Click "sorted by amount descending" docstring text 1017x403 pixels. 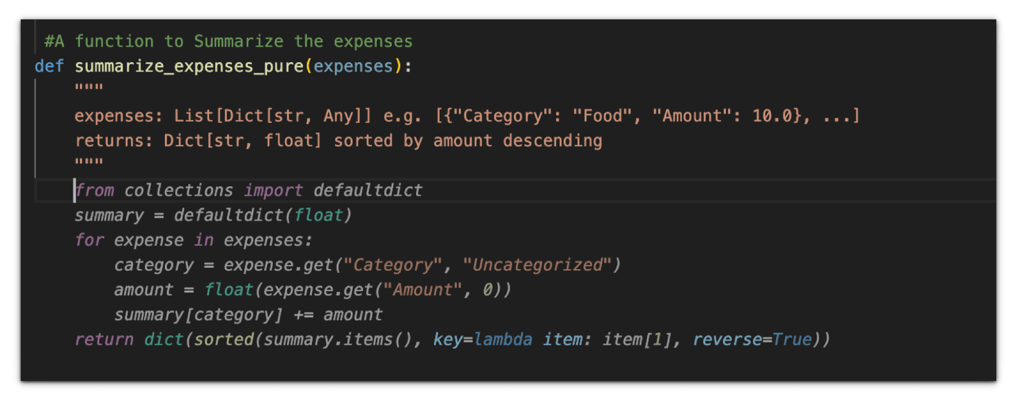coord(468,141)
